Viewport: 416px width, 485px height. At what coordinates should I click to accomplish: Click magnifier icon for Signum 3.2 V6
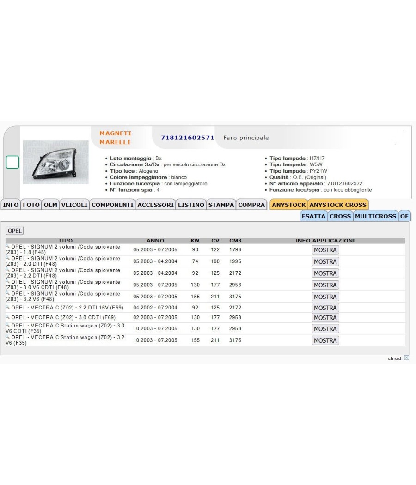[x=8, y=293]
